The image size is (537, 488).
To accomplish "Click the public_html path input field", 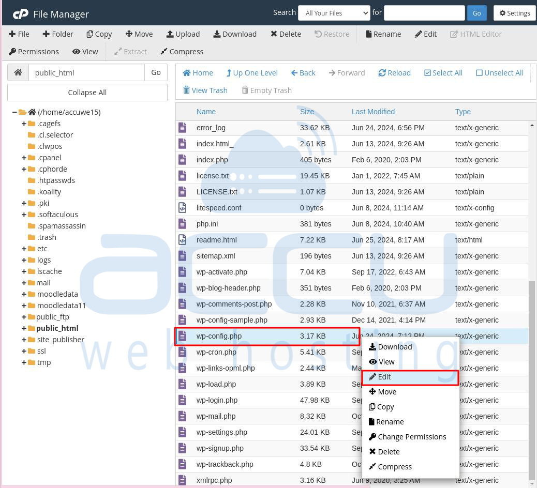I will (86, 72).
